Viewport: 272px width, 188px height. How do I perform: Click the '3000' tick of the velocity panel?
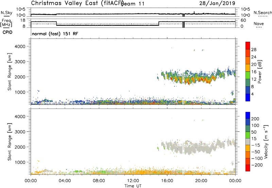point(20,132)
